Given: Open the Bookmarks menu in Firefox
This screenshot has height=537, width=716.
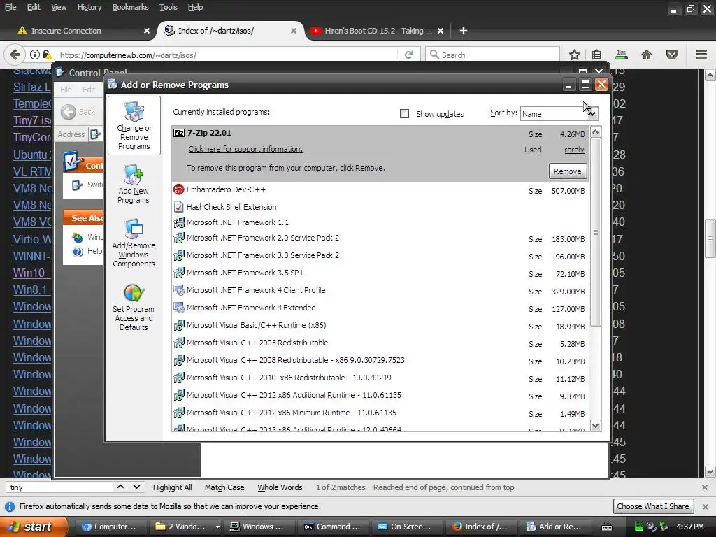Looking at the screenshot, I should coord(131,7).
